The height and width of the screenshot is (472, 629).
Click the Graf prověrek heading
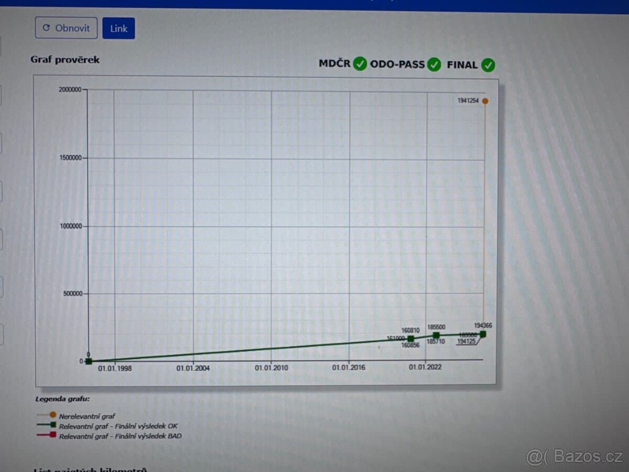(65, 59)
